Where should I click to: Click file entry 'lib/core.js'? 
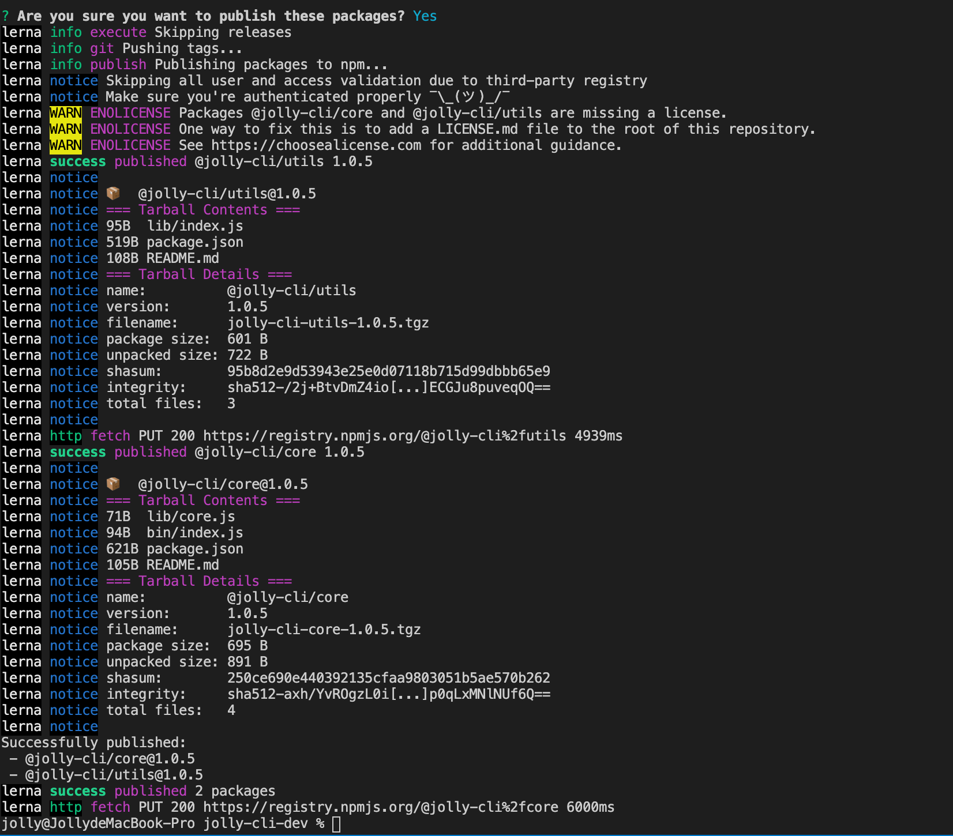[x=191, y=517]
